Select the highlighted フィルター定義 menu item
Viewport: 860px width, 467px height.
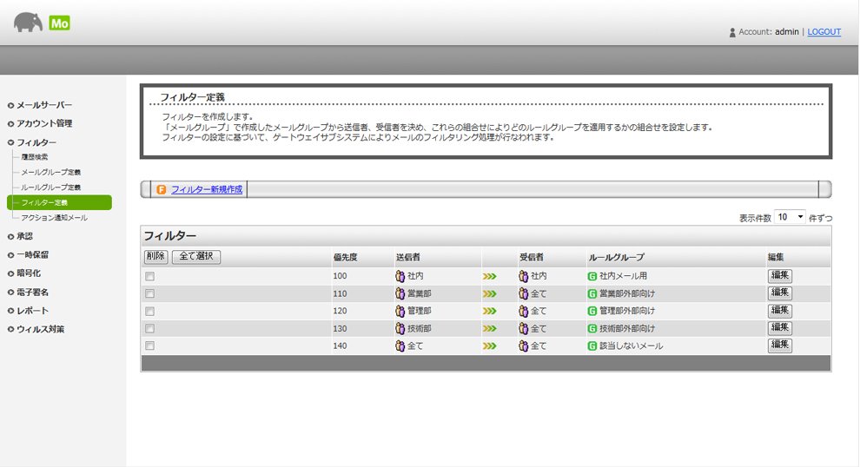click(59, 202)
